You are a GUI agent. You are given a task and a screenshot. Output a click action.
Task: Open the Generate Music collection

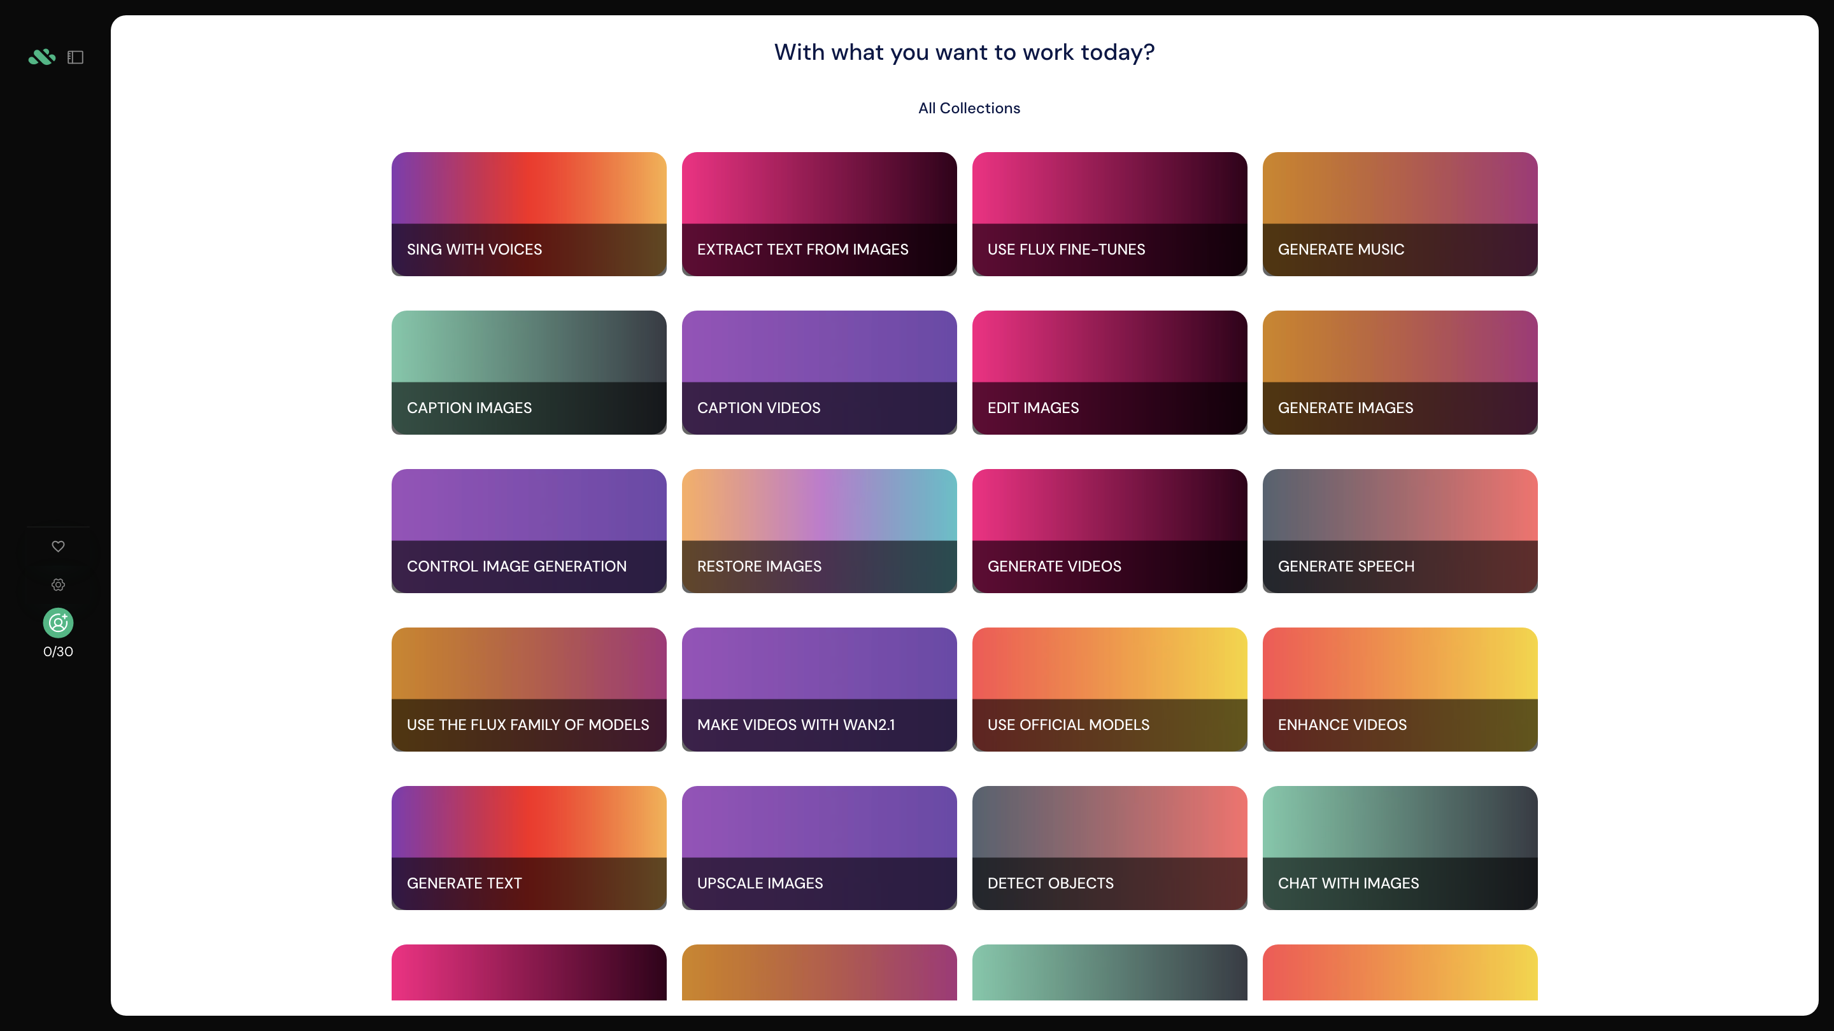(1400, 213)
